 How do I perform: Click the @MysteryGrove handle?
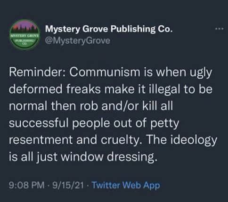[78, 41]
